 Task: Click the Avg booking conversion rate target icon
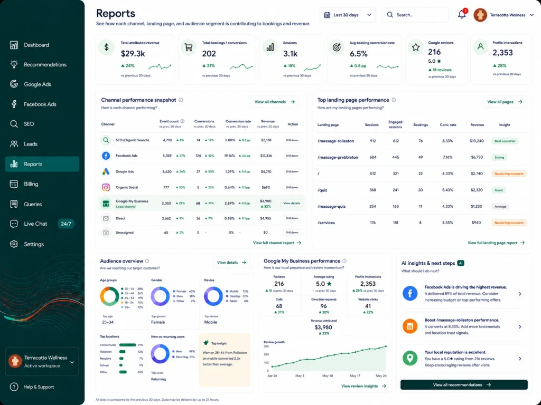tap(337, 47)
